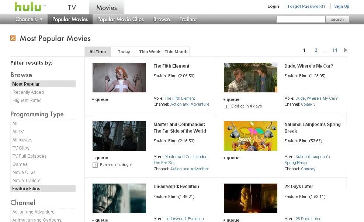Expand the Channels dropdown menu
The height and width of the screenshot is (222, 364).
(29, 19)
